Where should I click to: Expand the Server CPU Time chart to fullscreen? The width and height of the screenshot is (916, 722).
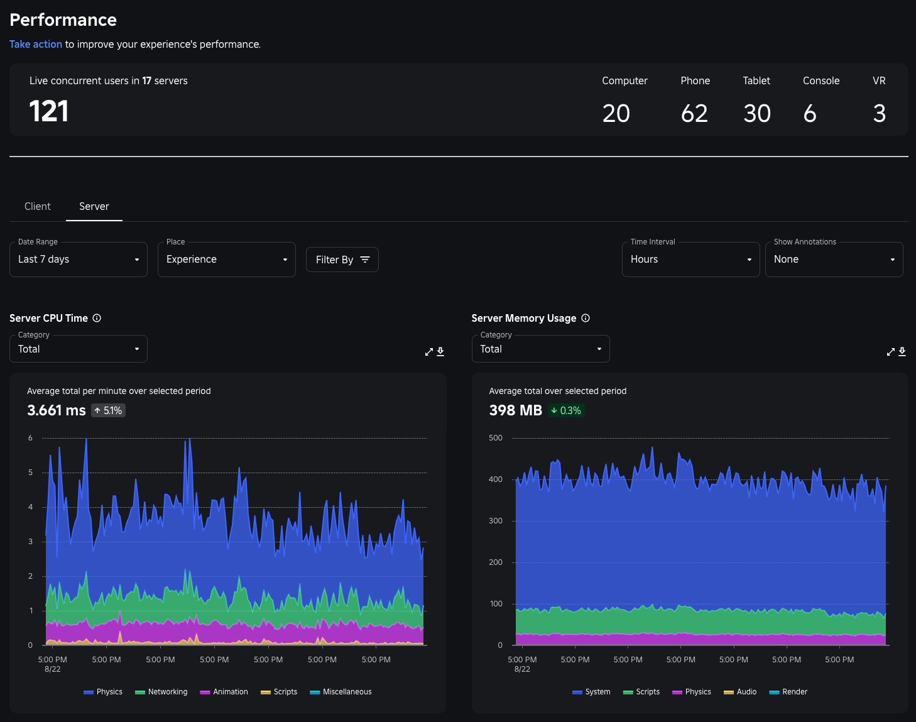pos(429,351)
